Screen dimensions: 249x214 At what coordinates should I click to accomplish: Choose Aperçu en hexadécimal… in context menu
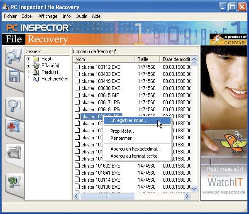(137, 149)
